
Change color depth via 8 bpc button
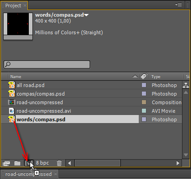point(42,163)
